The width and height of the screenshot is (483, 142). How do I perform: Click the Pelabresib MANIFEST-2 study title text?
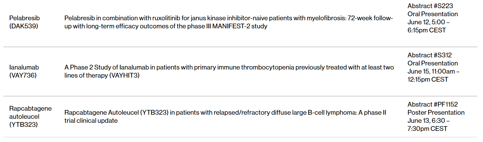click(x=229, y=22)
